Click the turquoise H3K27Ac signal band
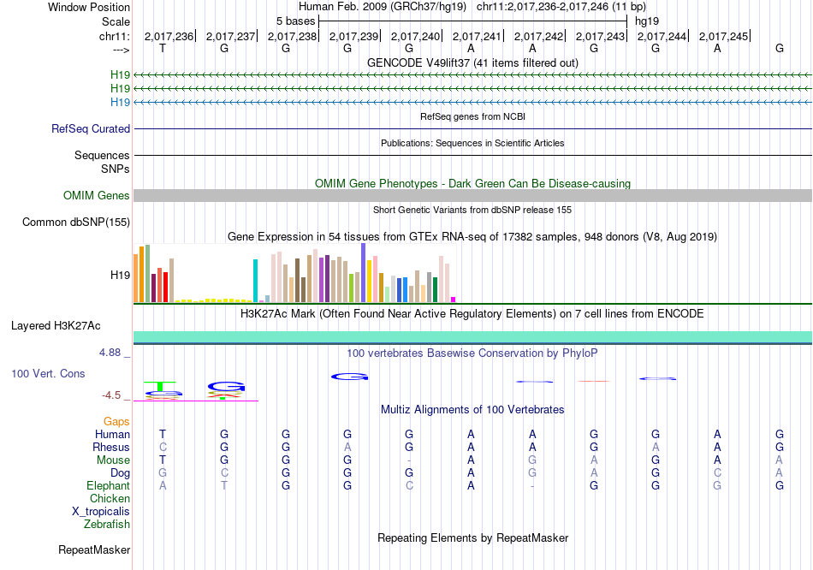Viewport: 813px width, 570px height. (472, 337)
